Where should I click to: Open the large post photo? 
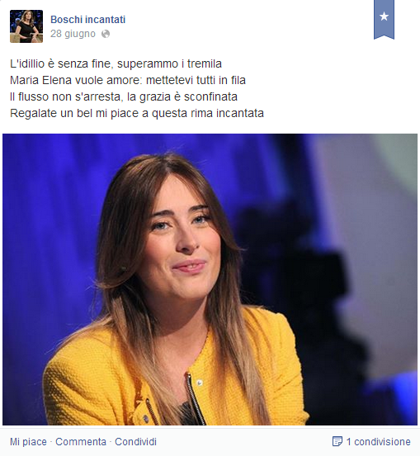210,280
